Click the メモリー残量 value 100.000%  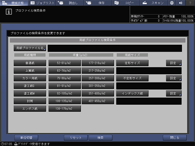(x=187, y=17)
